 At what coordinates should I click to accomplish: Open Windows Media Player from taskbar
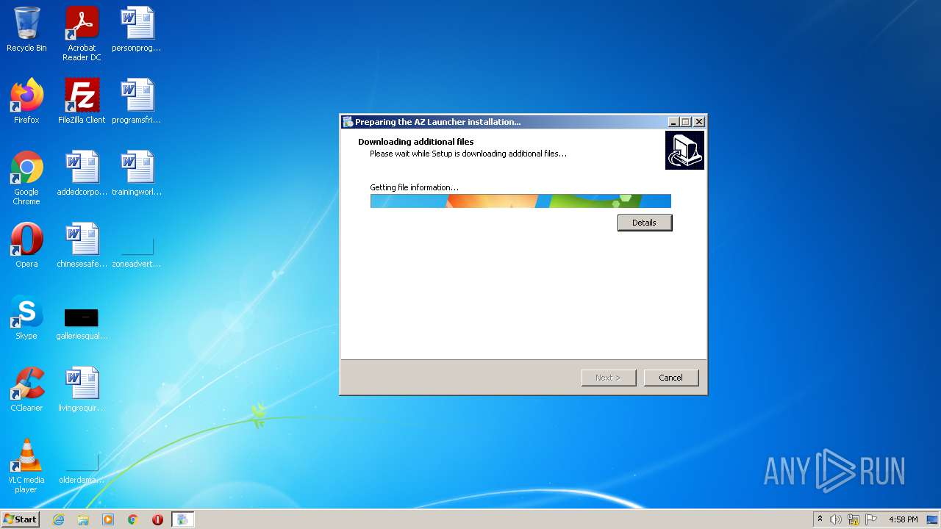(108, 519)
